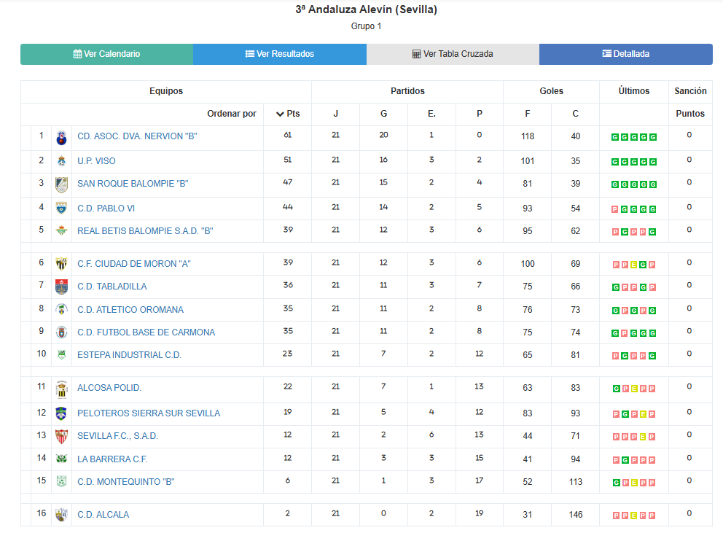Open C.D. TABLADILLA team link

click(112, 287)
